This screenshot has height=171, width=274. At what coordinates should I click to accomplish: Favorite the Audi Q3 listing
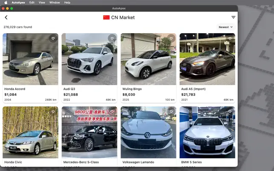pos(112,38)
